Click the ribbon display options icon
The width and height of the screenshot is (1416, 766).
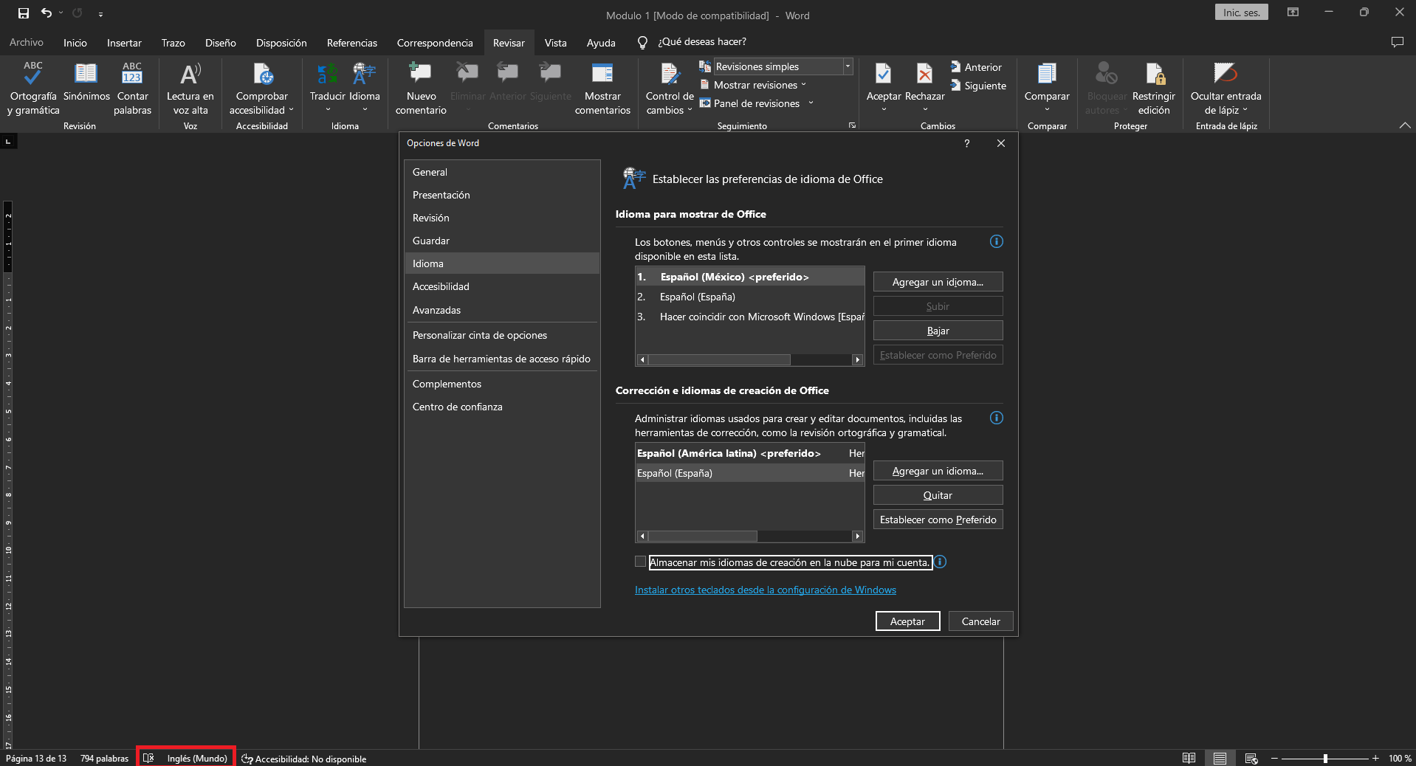point(1293,13)
